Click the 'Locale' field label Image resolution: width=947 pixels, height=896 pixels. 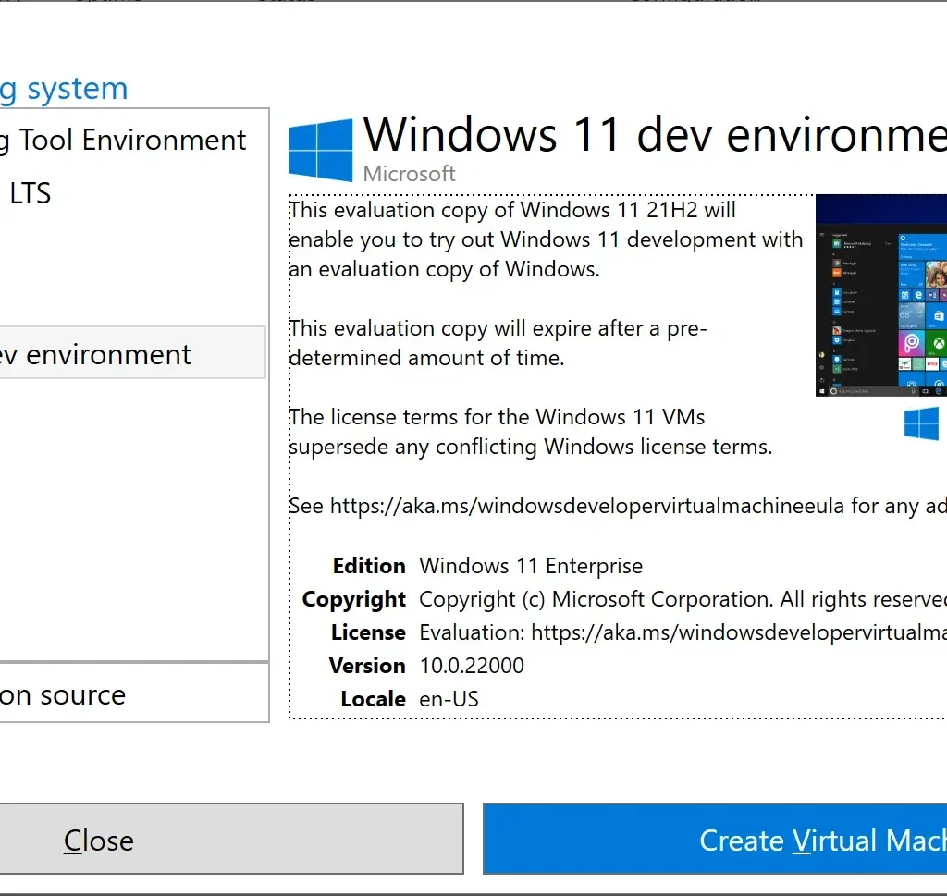(374, 698)
